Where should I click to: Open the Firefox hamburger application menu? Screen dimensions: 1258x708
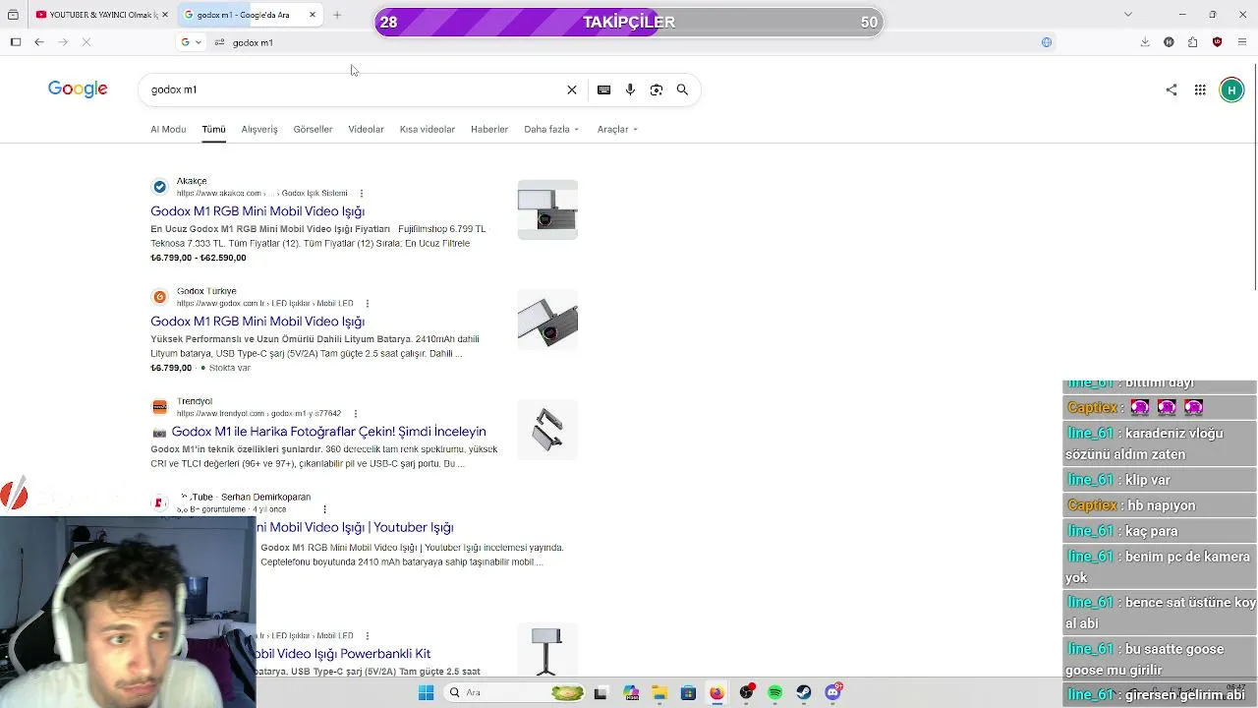[x=1242, y=42]
